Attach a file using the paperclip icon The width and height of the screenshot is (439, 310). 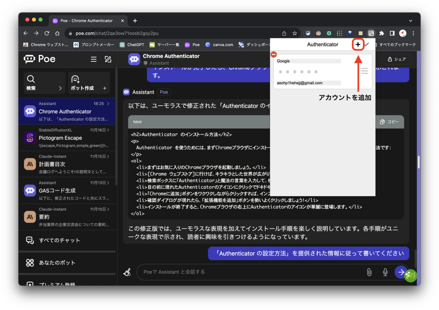[369, 272]
